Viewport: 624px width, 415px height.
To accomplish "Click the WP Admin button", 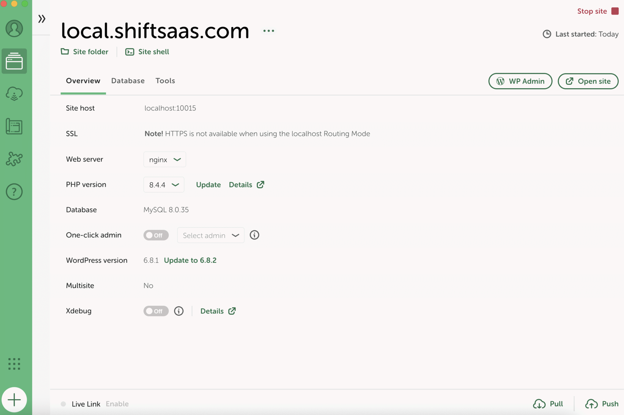I will click(x=520, y=81).
